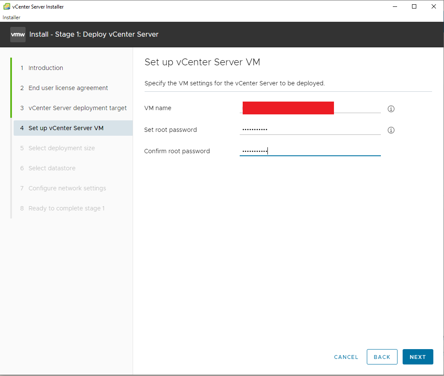Click the 'Confirm root password' label
Screen dimensions: 444x376
point(177,151)
